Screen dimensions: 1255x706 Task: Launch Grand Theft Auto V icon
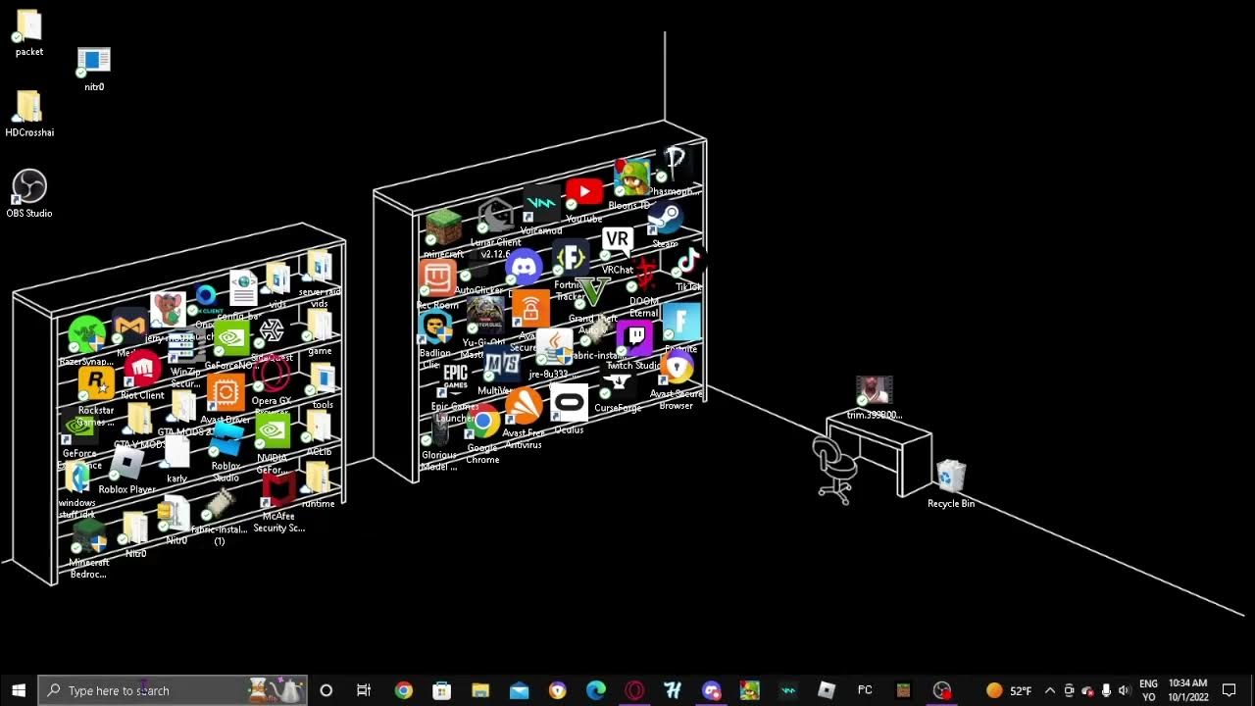592,301
